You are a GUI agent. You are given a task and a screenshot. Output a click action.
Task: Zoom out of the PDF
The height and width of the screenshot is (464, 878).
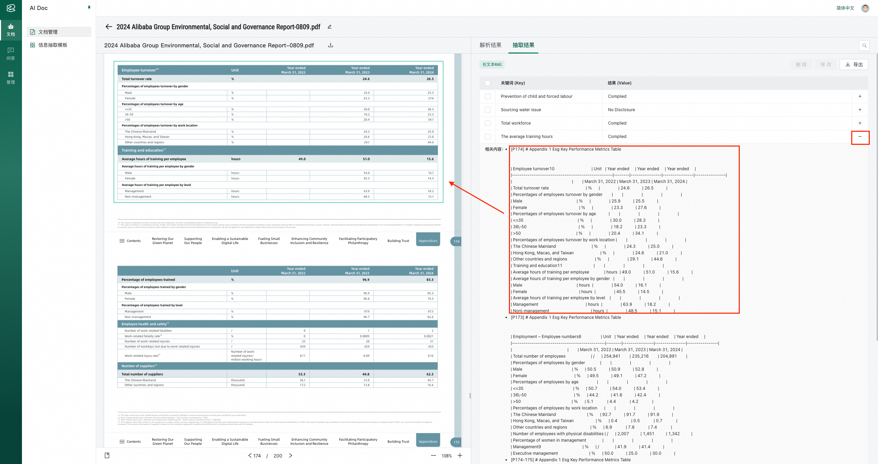pos(434,455)
